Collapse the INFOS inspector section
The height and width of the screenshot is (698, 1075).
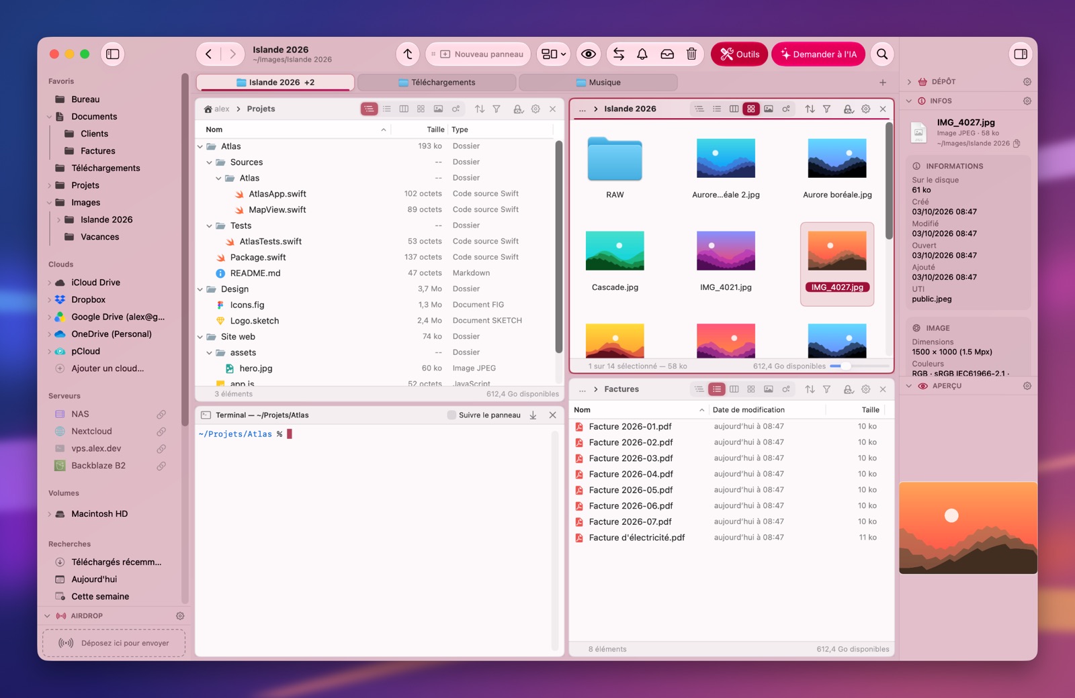coord(909,101)
